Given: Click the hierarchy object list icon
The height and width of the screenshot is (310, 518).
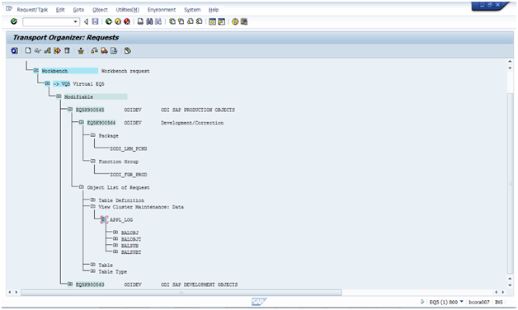Looking at the screenshot, I should [48, 51].
